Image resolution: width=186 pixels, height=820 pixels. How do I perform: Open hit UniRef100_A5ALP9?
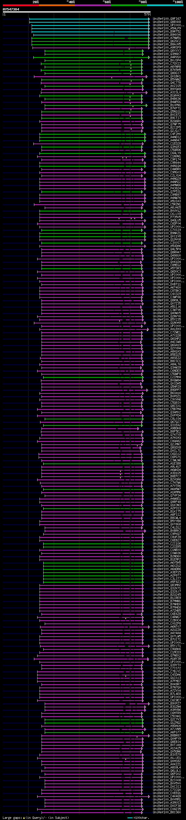coord(167,28)
